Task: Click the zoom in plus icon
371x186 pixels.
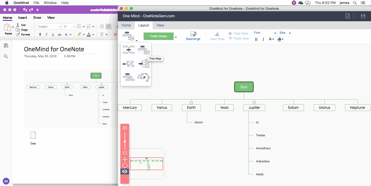Action: tap(125, 128)
